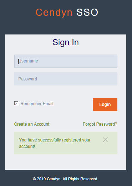Click the Username placeholder text
132x186 pixels.
[28, 61]
